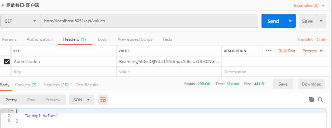
Task: Open the dropdown arrow beside request Save
Action: point(321,21)
